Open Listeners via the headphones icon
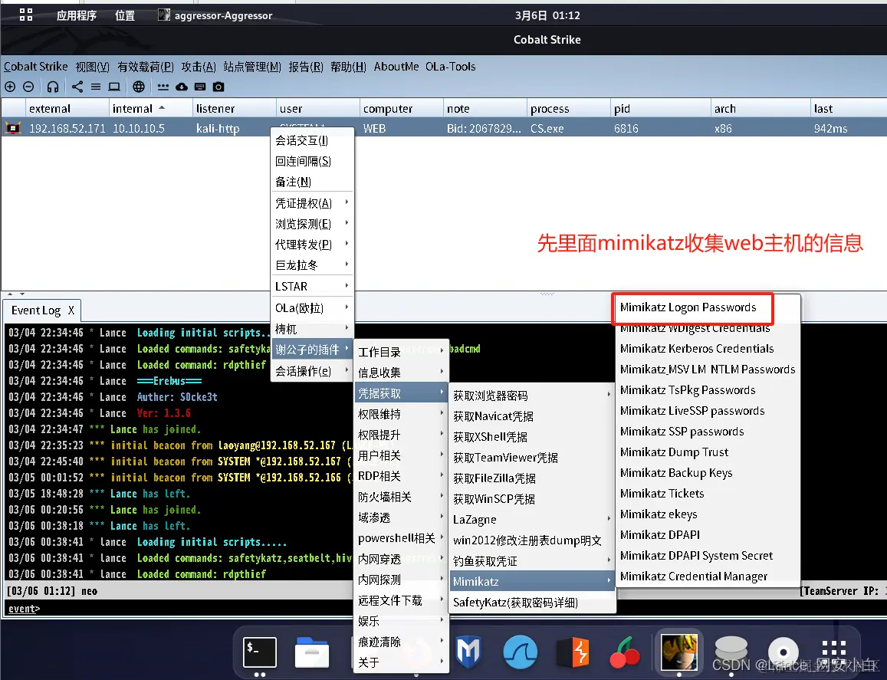This screenshot has height=680, width=887. point(53,87)
